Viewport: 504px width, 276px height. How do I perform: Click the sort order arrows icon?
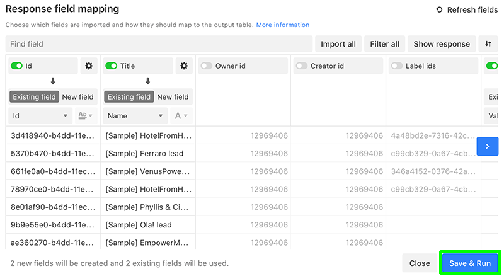tap(488, 43)
